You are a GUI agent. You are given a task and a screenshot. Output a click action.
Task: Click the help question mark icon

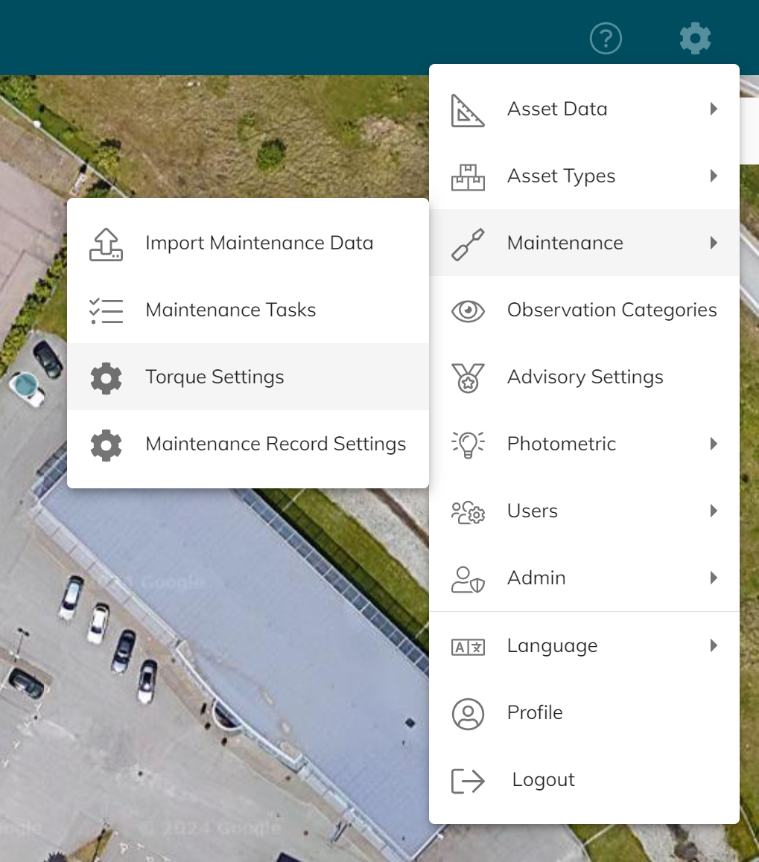click(x=606, y=38)
